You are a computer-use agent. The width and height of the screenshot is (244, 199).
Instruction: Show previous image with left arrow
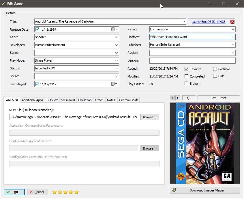pos(172,98)
